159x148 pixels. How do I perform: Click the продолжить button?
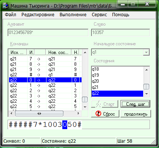136,114
